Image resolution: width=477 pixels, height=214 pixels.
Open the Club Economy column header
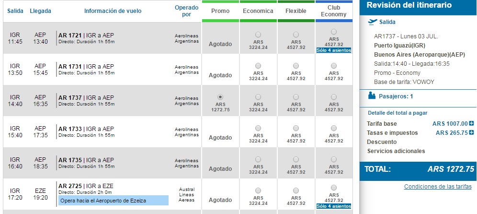point(334,11)
